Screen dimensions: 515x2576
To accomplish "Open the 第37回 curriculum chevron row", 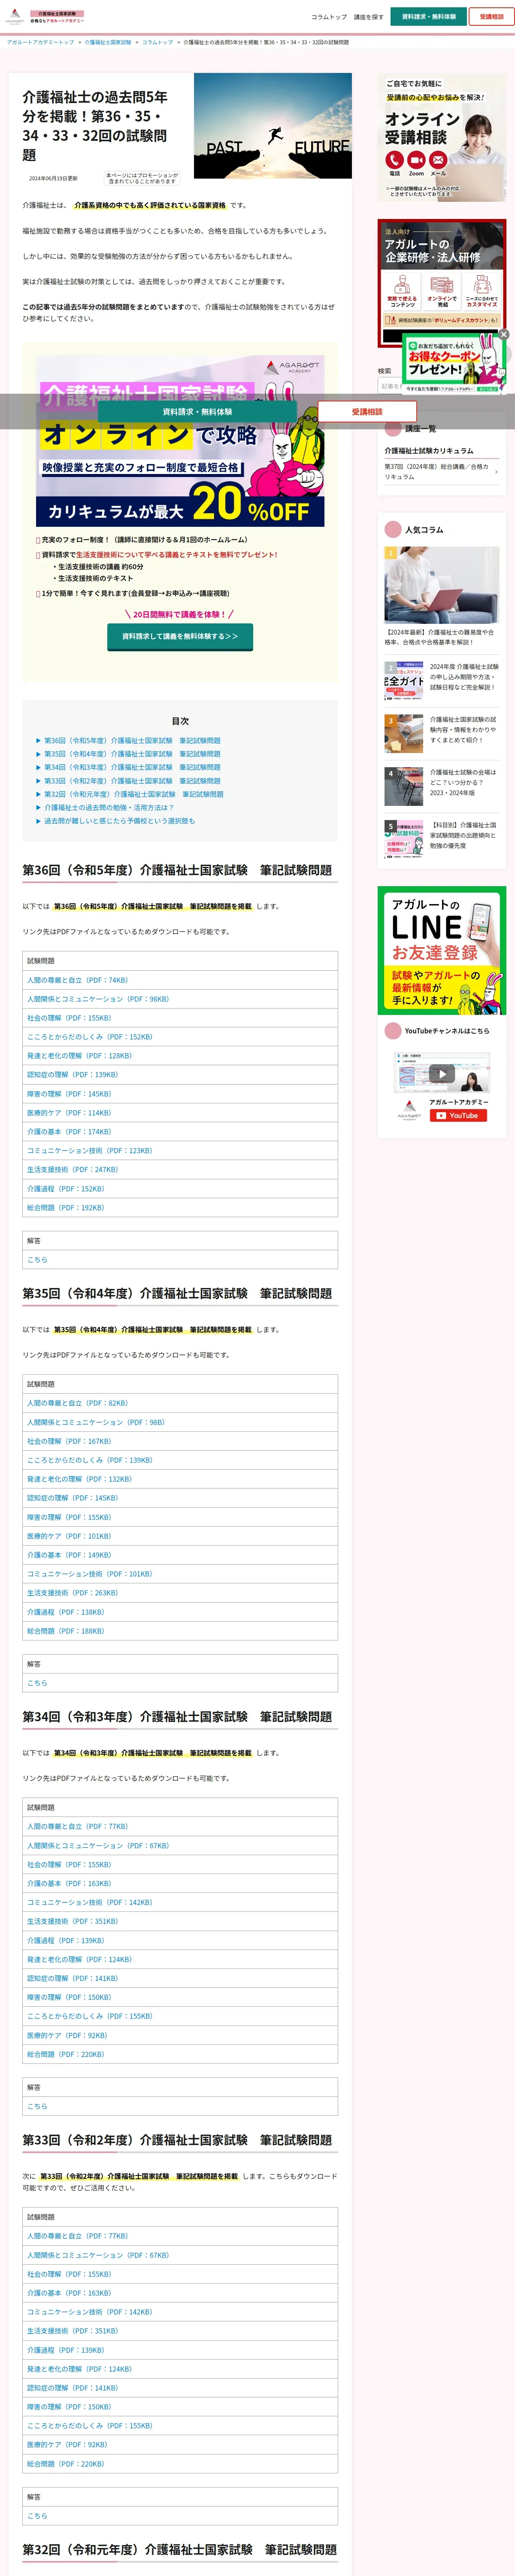I will pyautogui.click(x=442, y=472).
